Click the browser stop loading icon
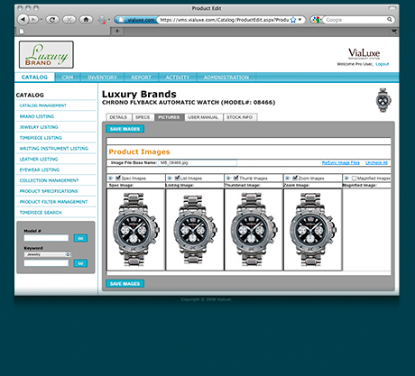 (x=69, y=20)
